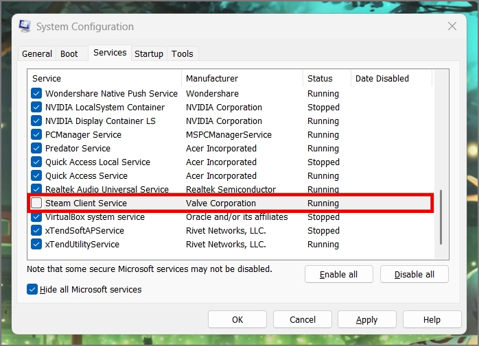Sort by the Manufacturer column header

coord(242,78)
